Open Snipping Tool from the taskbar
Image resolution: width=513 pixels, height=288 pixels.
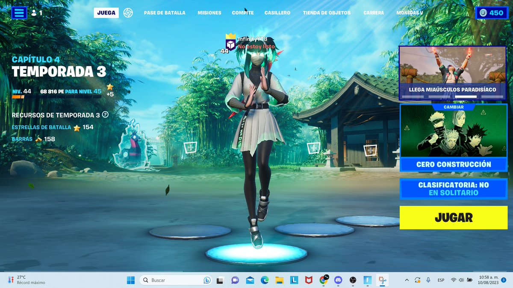point(382,280)
